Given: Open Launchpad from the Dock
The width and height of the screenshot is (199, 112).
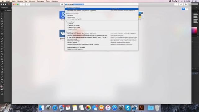Looking at the screenshot, I should point(48,108).
